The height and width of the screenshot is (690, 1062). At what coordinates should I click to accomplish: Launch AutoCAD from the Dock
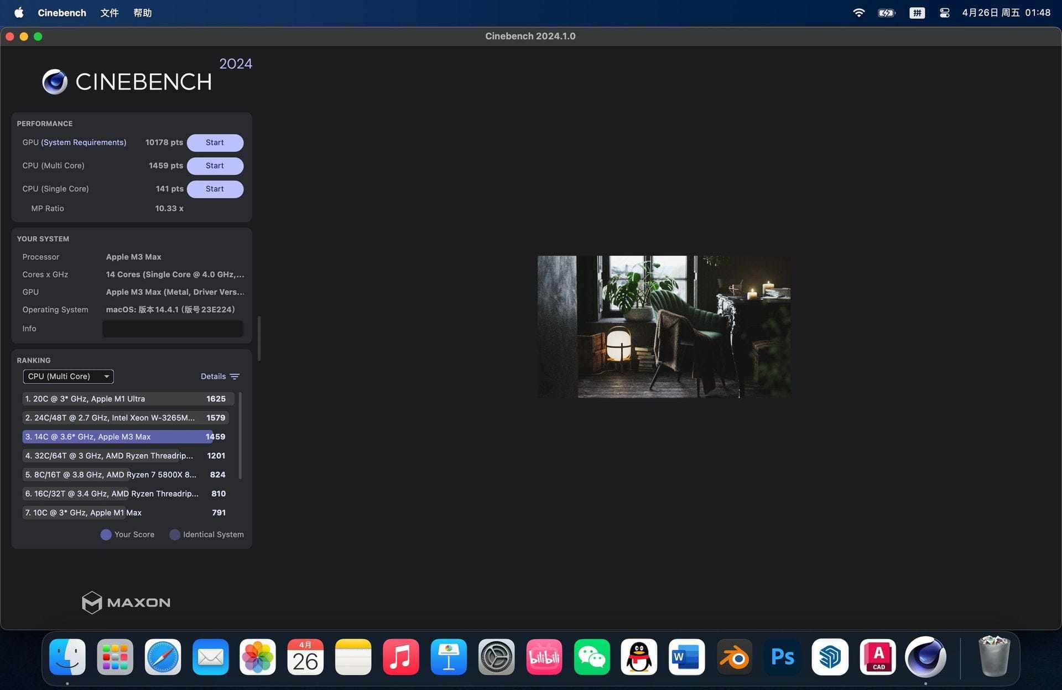pyautogui.click(x=877, y=657)
